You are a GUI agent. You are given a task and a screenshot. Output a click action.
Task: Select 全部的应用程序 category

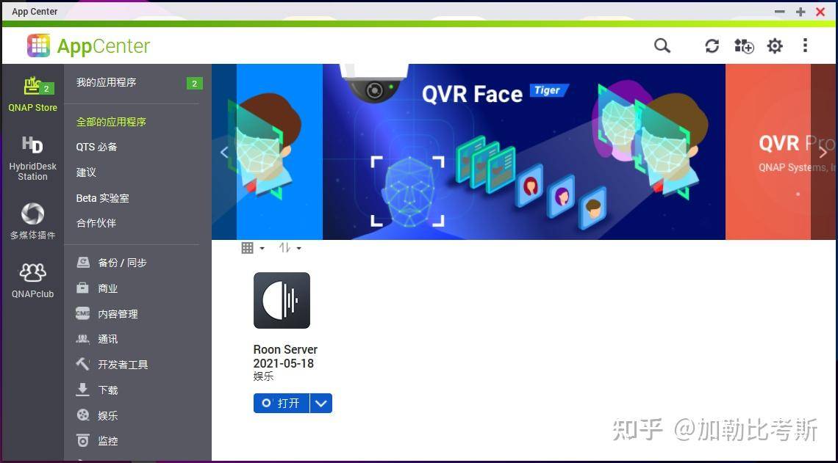(111, 122)
